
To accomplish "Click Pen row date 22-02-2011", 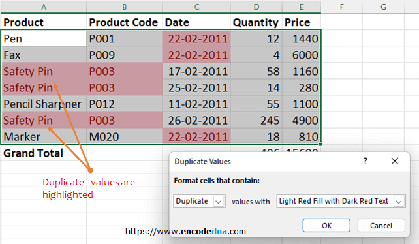I will coord(196,38).
